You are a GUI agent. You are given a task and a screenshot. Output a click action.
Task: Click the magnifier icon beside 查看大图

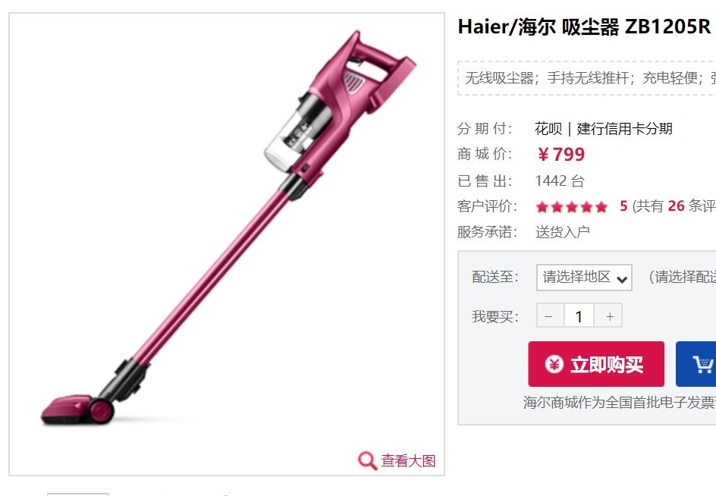(367, 460)
